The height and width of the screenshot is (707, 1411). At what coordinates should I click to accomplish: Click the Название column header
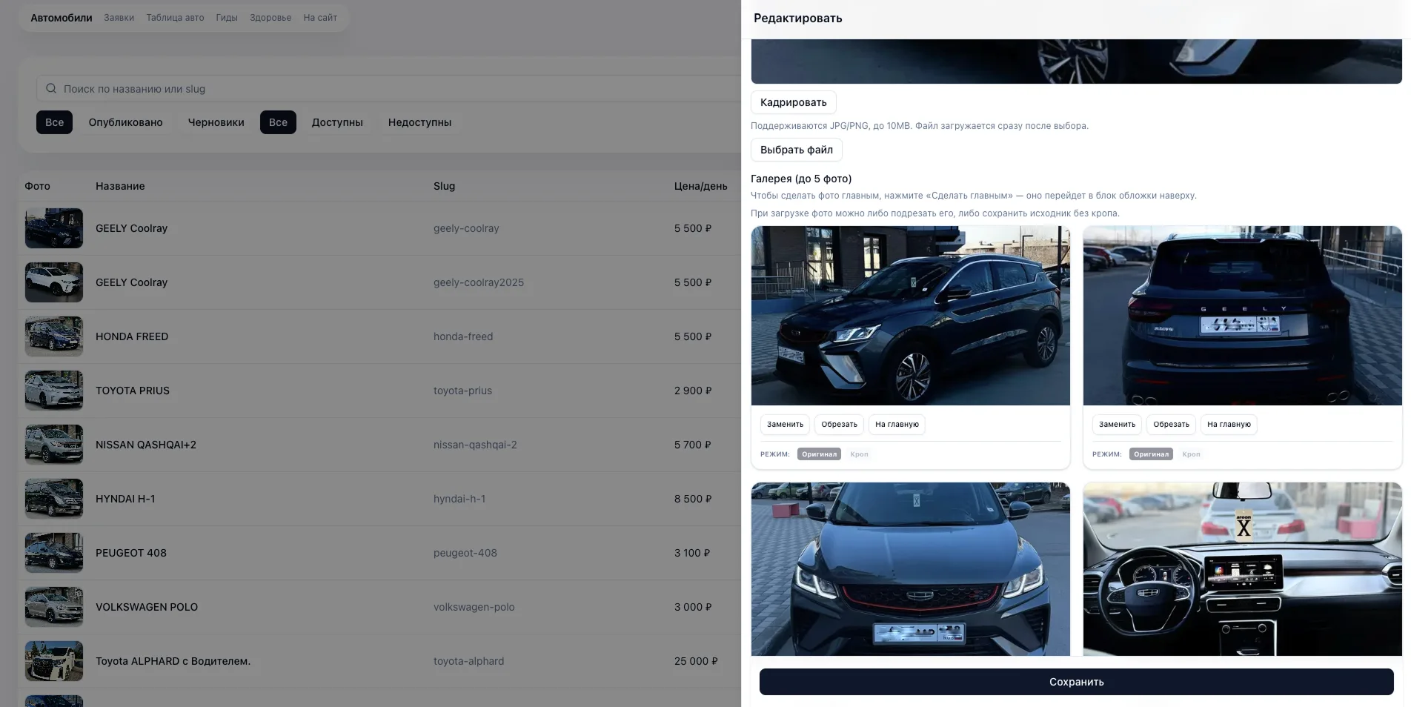[x=120, y=186]
